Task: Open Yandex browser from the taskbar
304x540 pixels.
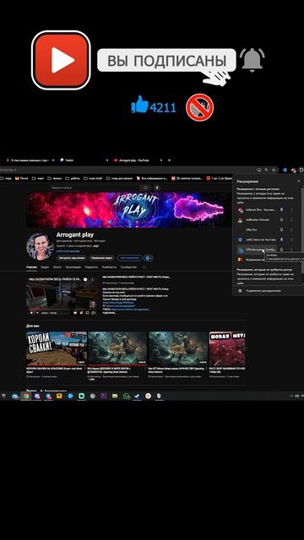Action: click(x=148, y=396)
